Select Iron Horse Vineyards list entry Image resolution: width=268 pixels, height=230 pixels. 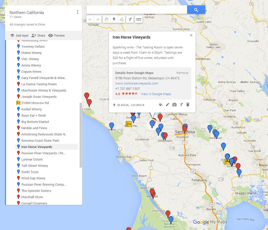pos(46,147)
